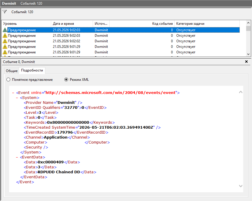Click the 'Событий: 120' label beside the filter icon

(22, 12)
